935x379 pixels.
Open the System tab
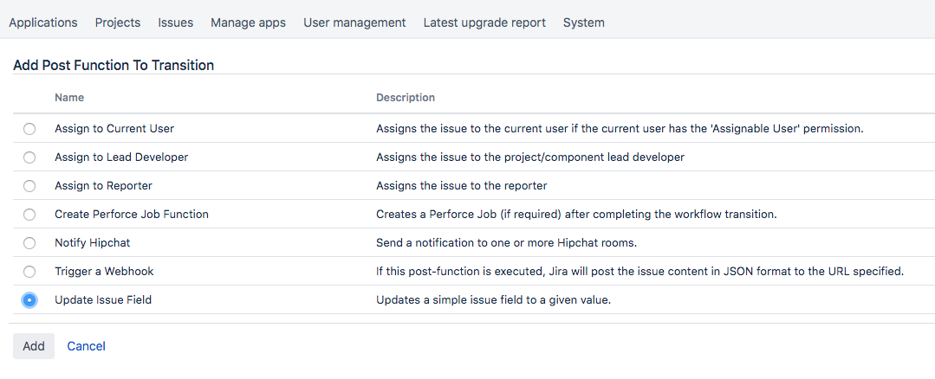point(584,22)
